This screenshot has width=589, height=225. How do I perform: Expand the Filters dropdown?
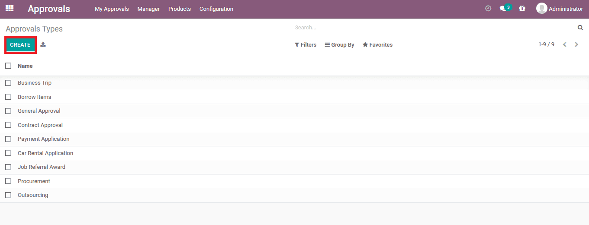pos(306,45)
